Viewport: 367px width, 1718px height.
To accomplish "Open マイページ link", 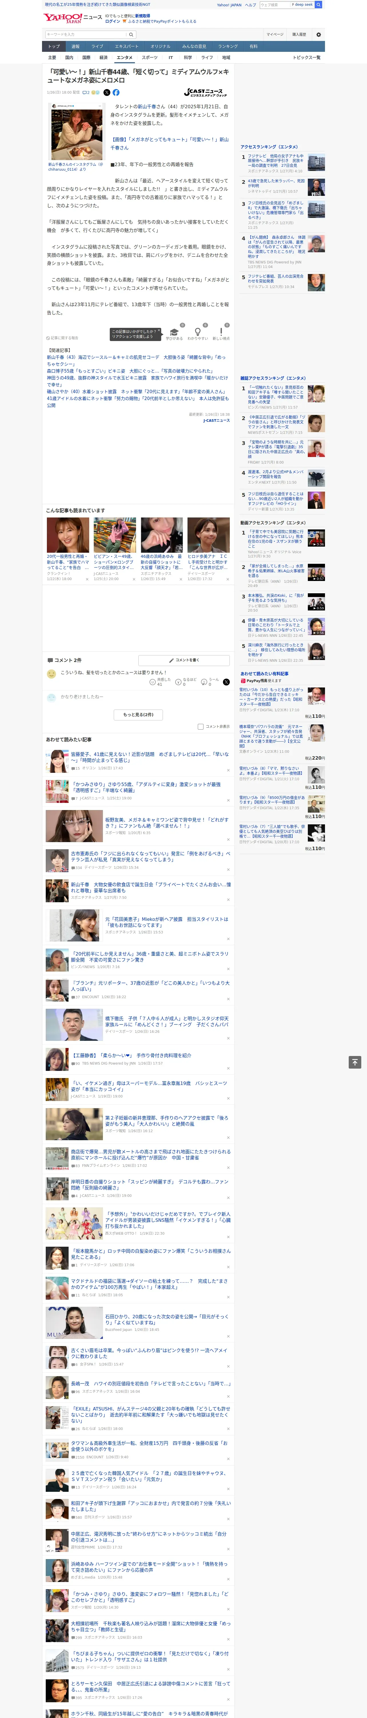I will click(x=274, y=34).
